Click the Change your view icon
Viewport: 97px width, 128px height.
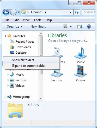click(65, 27)
